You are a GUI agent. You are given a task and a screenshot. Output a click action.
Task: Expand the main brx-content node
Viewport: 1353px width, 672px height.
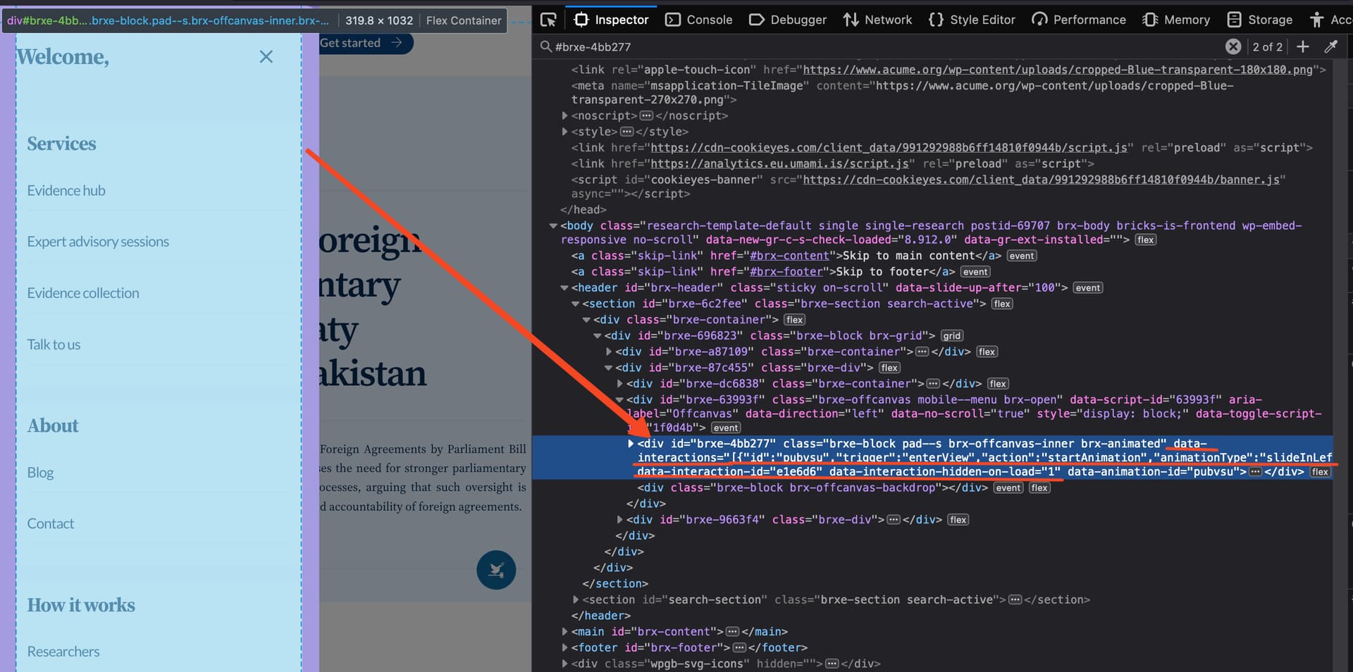564,632
